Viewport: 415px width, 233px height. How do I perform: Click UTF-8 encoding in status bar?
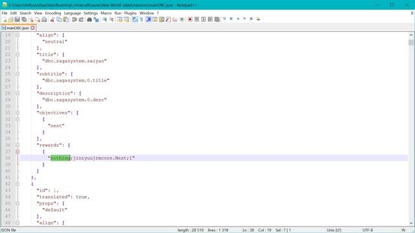tap(368, 230)
